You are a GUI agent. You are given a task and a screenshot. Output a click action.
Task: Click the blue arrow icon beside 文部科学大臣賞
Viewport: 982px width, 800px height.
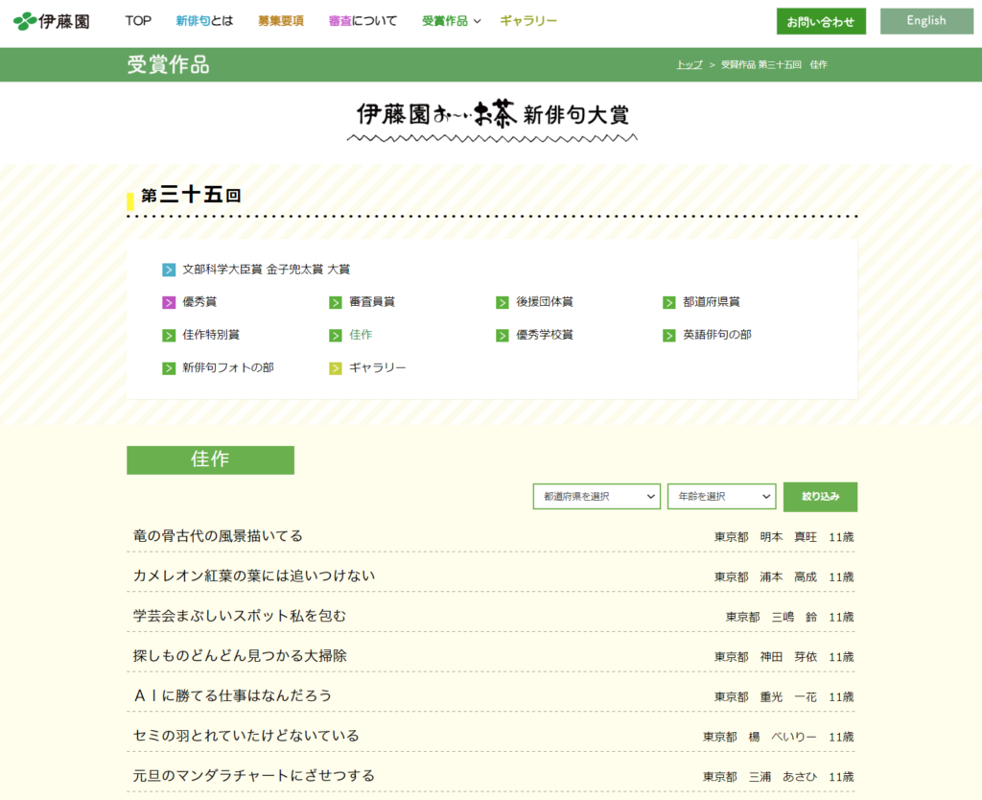[169, 270]
